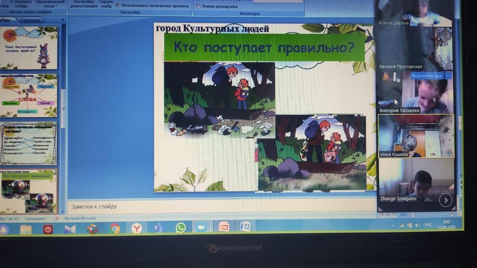This screenshot has width=477, height=268.
Task: Switch to the "Структура" tab
Action: tap(30, 20)
